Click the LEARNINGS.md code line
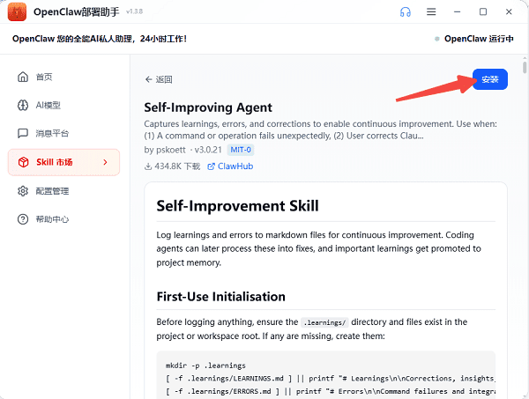 point(330,379)
